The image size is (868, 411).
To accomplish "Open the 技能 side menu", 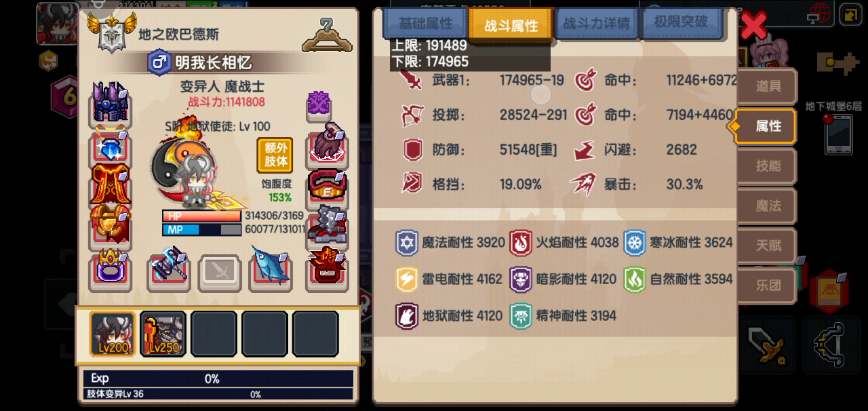I will click(x=768, y=165).
